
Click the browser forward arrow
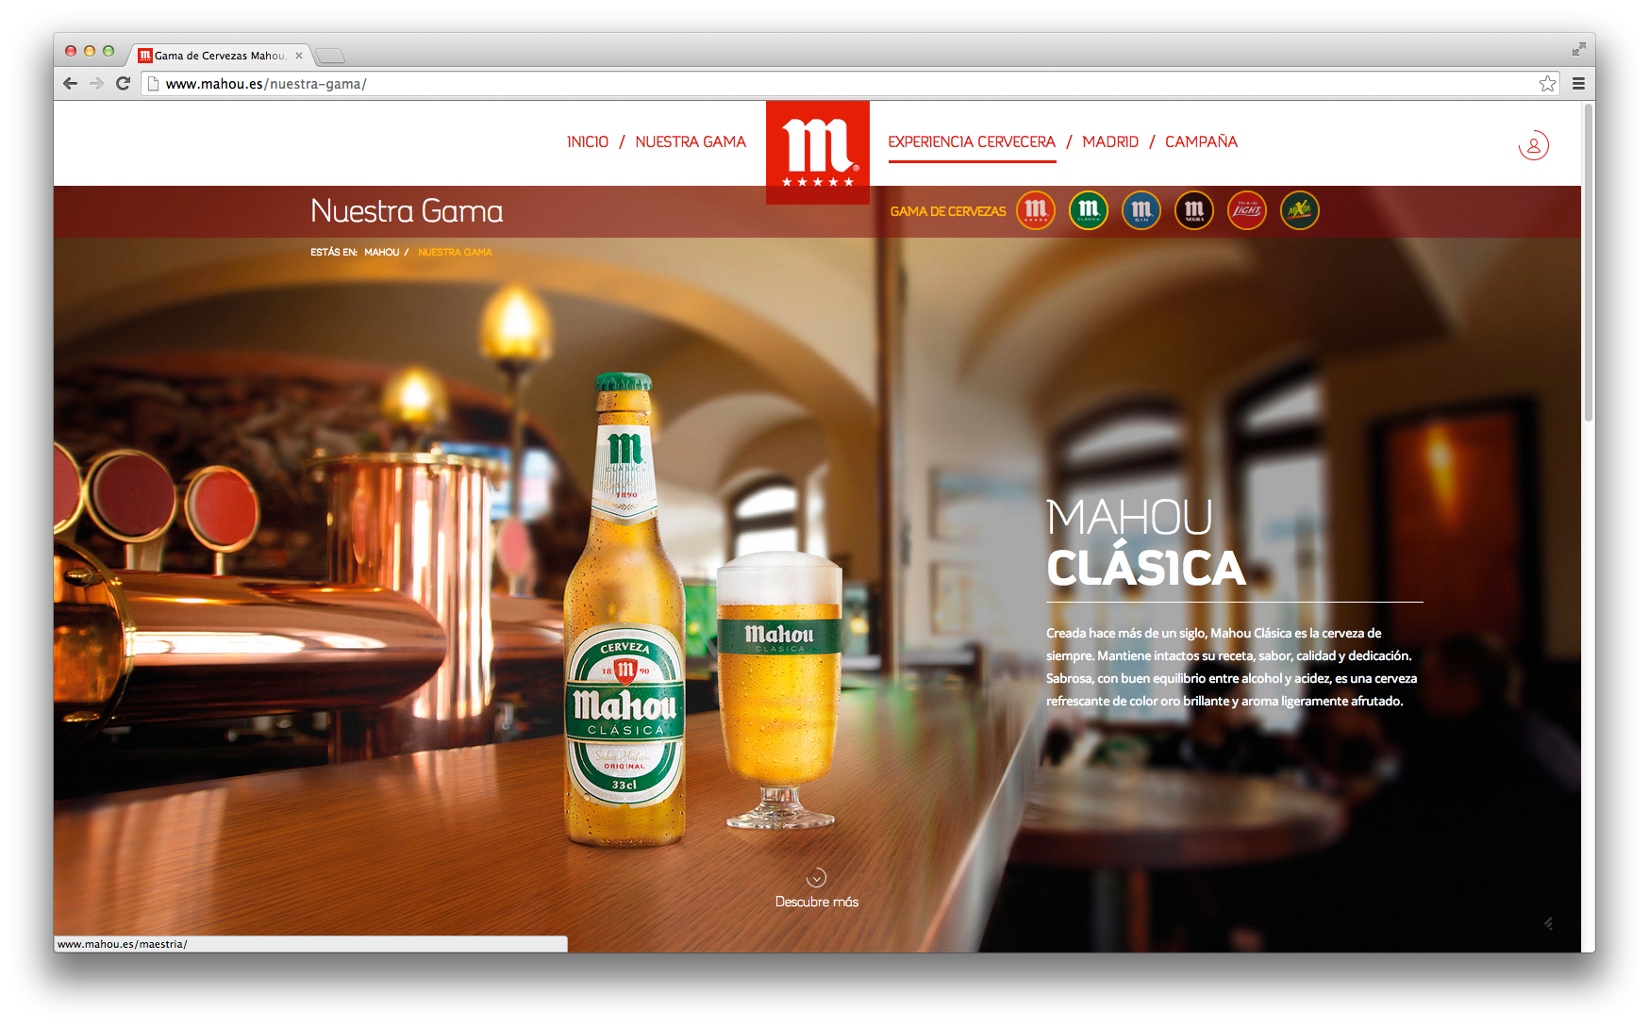click(x=96, y=83)
